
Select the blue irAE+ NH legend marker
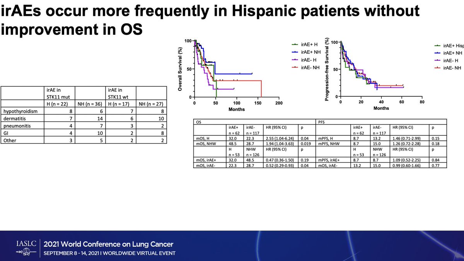click(294, 53)
